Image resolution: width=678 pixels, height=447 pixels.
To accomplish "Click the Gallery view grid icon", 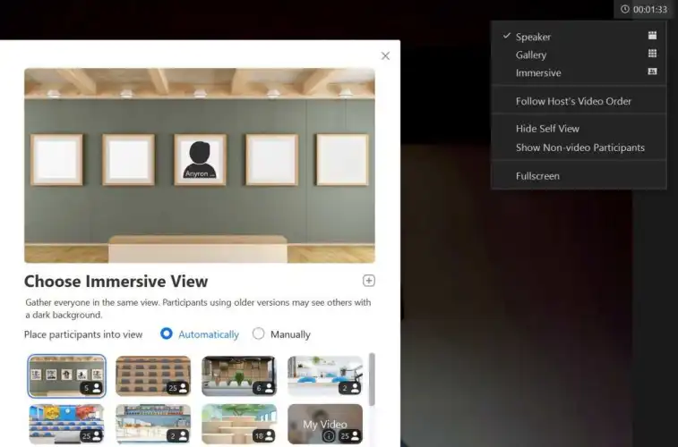I will click(x=652, y=55).
